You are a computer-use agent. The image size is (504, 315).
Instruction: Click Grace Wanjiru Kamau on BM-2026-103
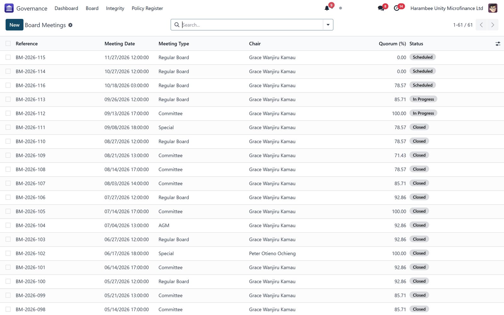[272, 240]
